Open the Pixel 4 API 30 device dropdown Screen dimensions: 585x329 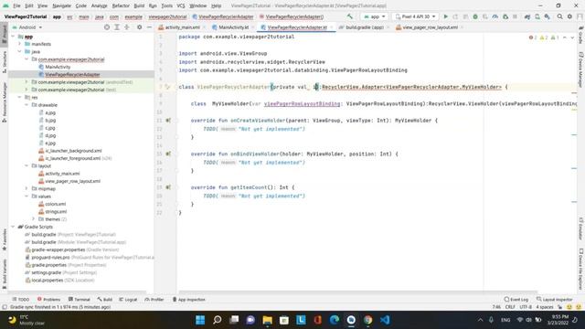(x=415, y=16)
